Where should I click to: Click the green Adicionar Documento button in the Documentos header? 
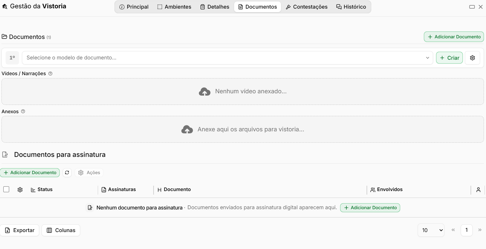tap(454, 37)
